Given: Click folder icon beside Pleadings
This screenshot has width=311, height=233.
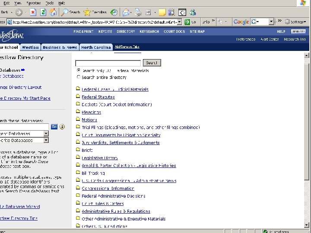Looking at the screenshot, I should [78, 111].
